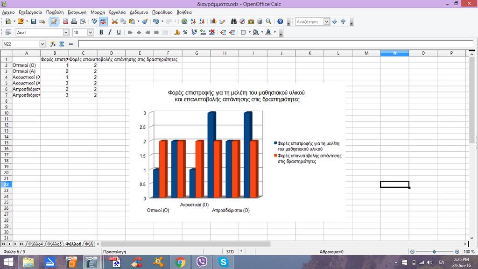Open the Arial font name dropdown
Viewport: 478px width, 269px height.
coord(66,32)
